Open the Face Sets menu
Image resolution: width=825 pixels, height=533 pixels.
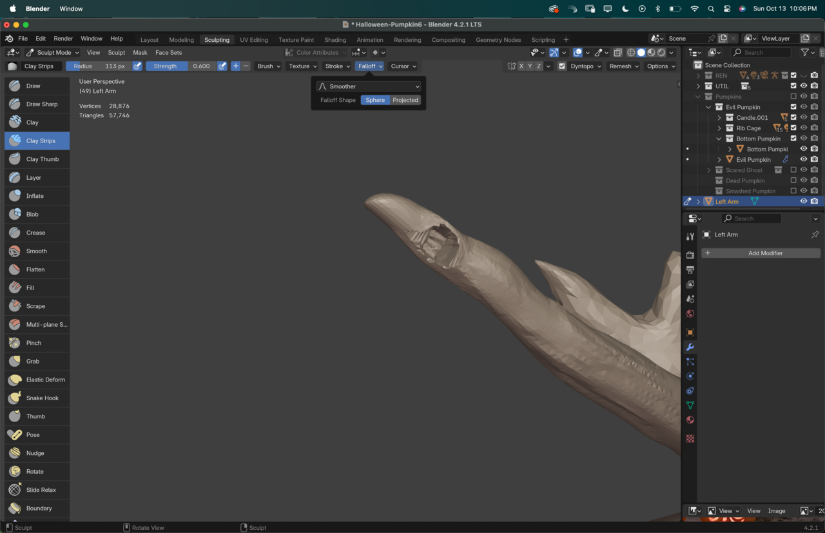168,52
